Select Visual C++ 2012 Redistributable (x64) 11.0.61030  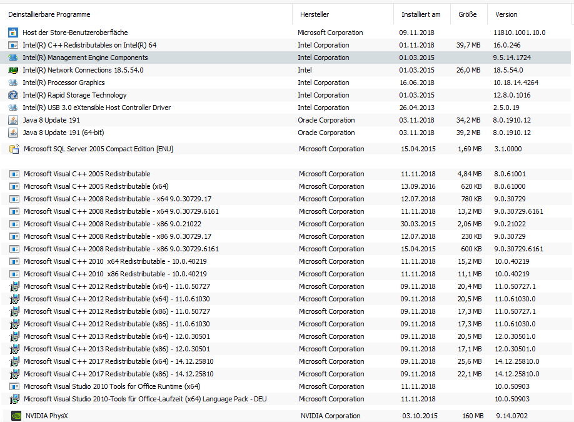click(x=117, y=299)
